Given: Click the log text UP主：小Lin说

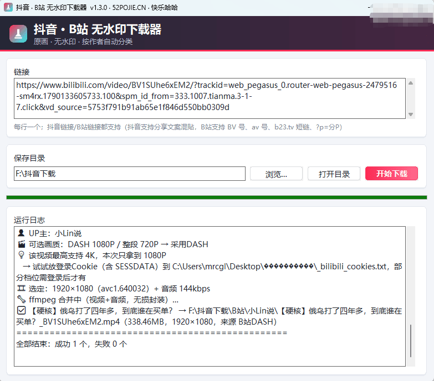Looking at the screenshot, I should [55, 233].
